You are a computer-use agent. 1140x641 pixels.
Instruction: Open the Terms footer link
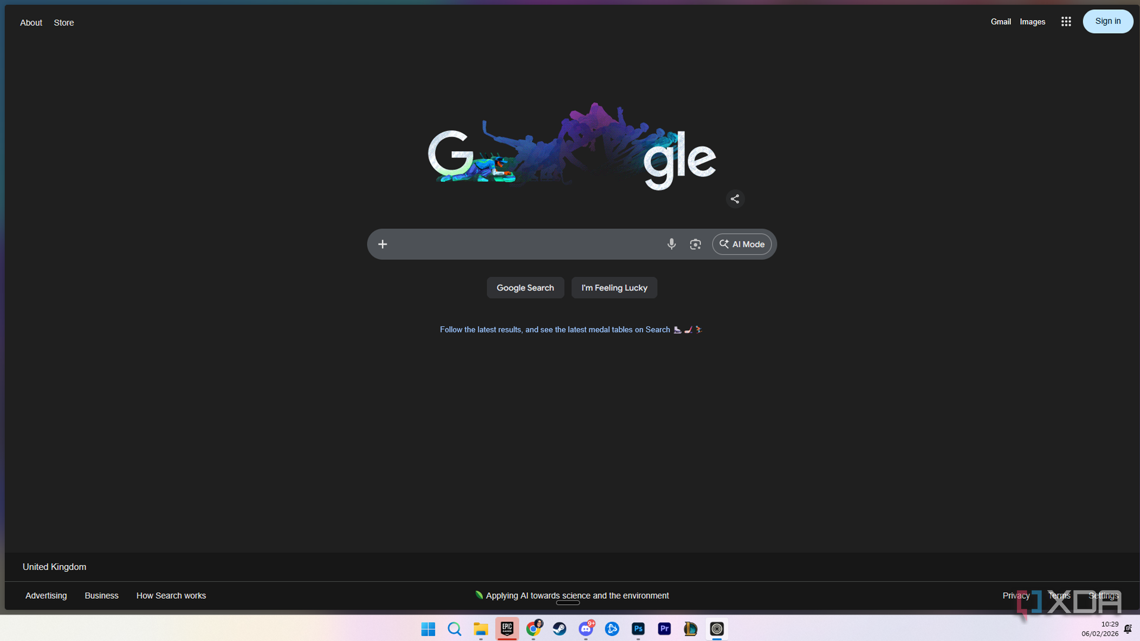[x=1059, y=596]
